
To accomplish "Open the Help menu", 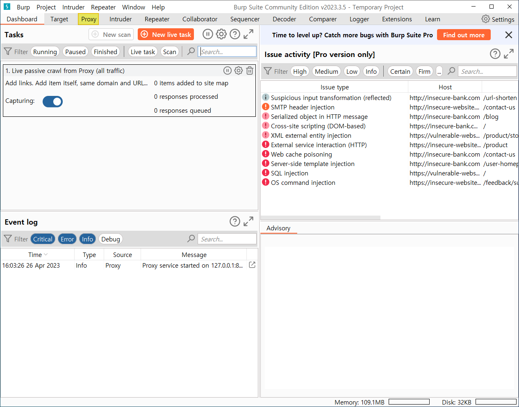I will click(158, 7).
